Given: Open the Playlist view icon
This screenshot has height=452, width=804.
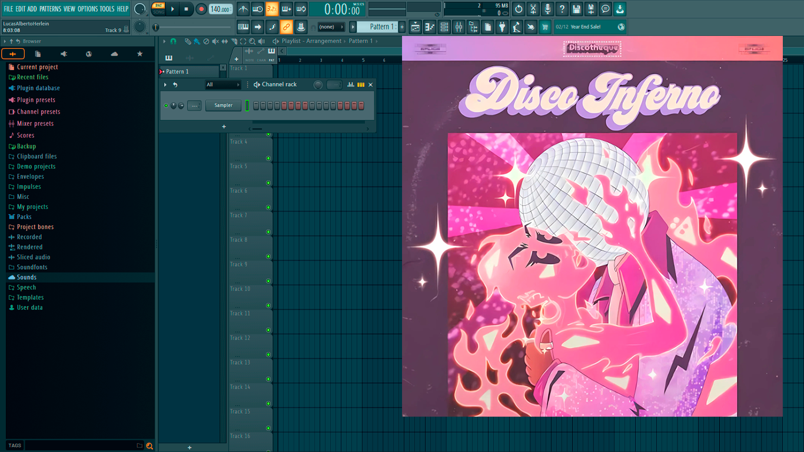Looking at the screenshot, I should pos(416,26).
